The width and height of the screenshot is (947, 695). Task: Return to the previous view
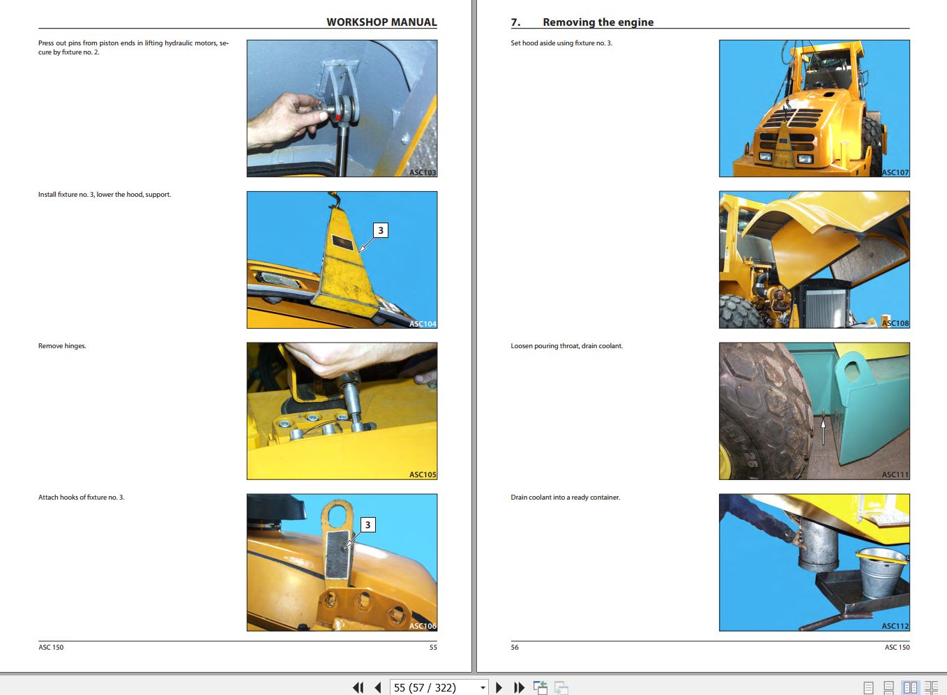(540, 687)
